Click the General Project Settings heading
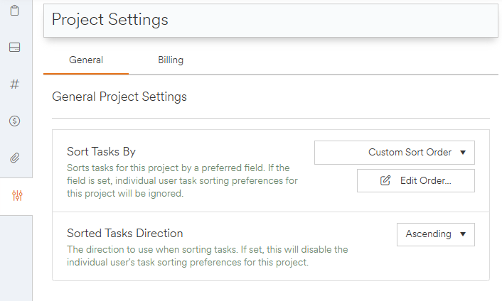This screenshot has width=502, height=301. [x=119, y=96]
